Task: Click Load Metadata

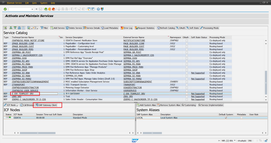Action: (x=110, y=28)
